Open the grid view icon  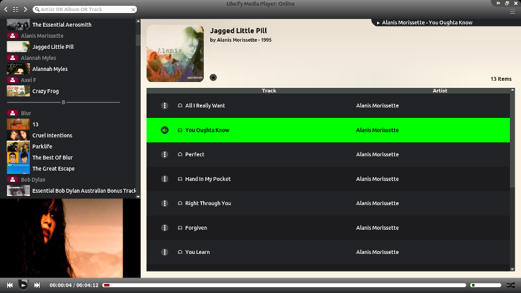tap(16, 9)
